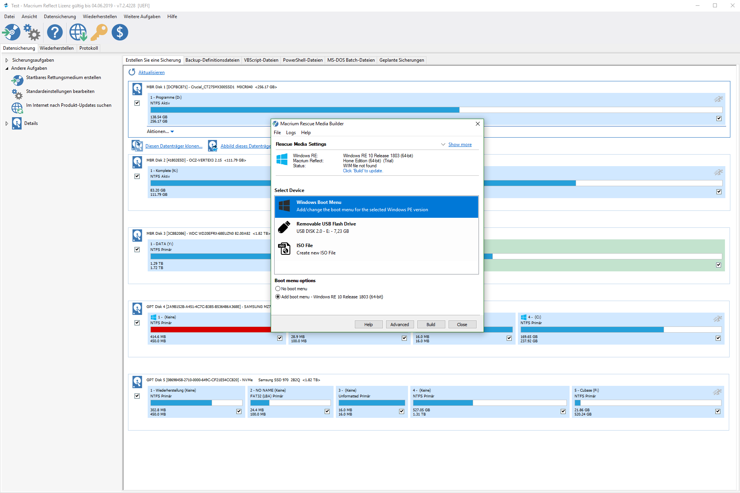Click the orange key license icon
Screen dimensions: 740x493
99,32
